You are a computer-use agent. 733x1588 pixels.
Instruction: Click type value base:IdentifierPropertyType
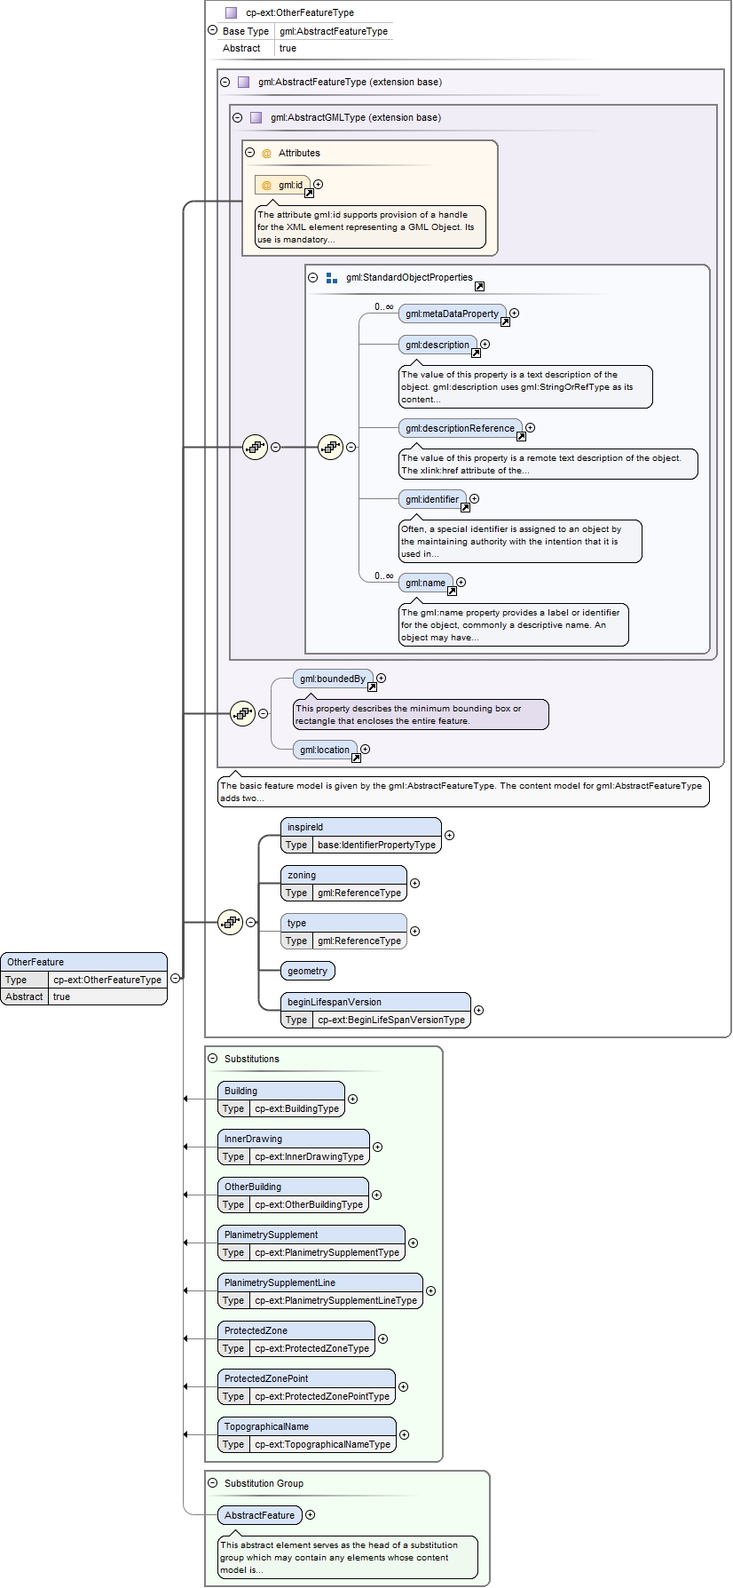(377, 845)
